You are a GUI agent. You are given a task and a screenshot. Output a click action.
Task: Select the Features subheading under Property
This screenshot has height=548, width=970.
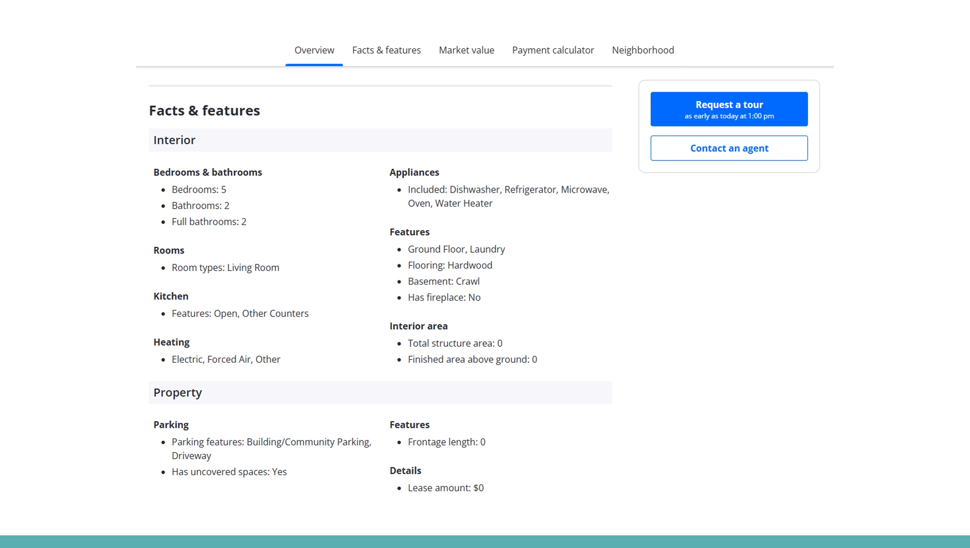[410, 424]
